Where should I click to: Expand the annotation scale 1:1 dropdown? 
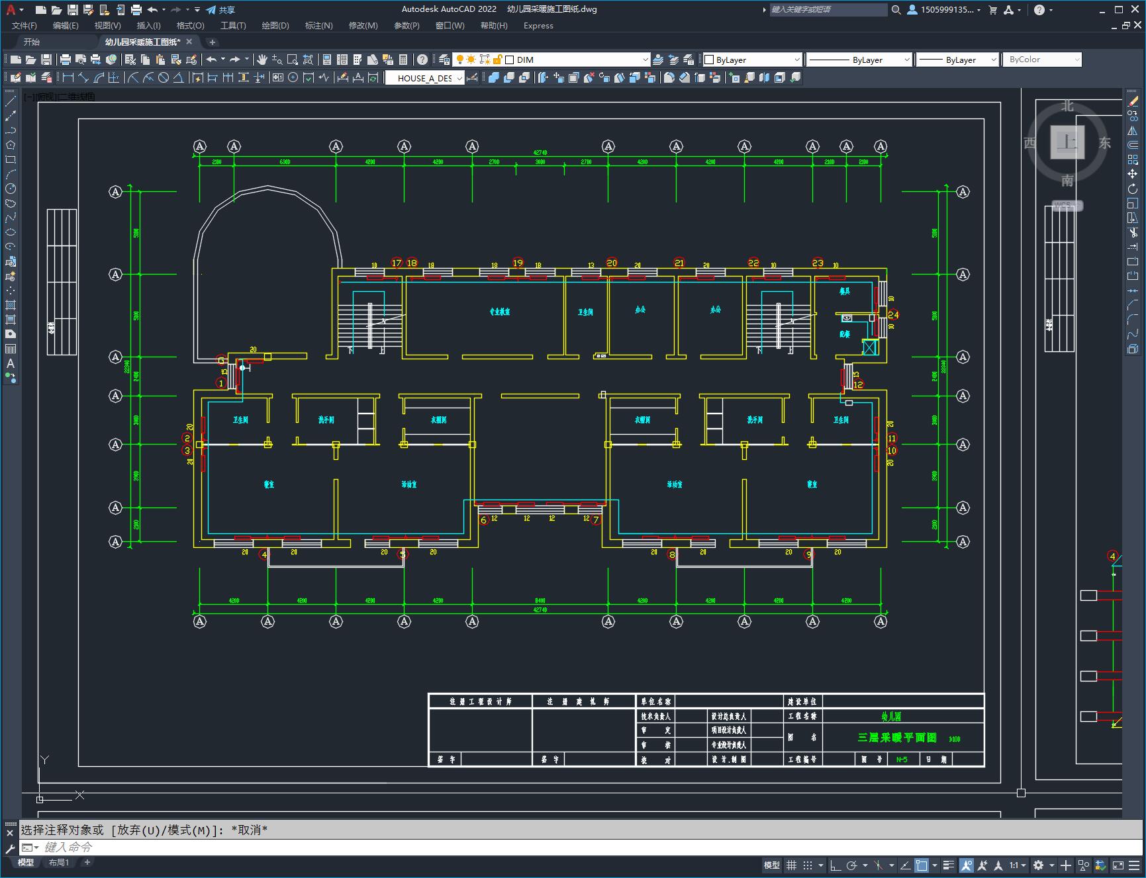coord(1018,865)
